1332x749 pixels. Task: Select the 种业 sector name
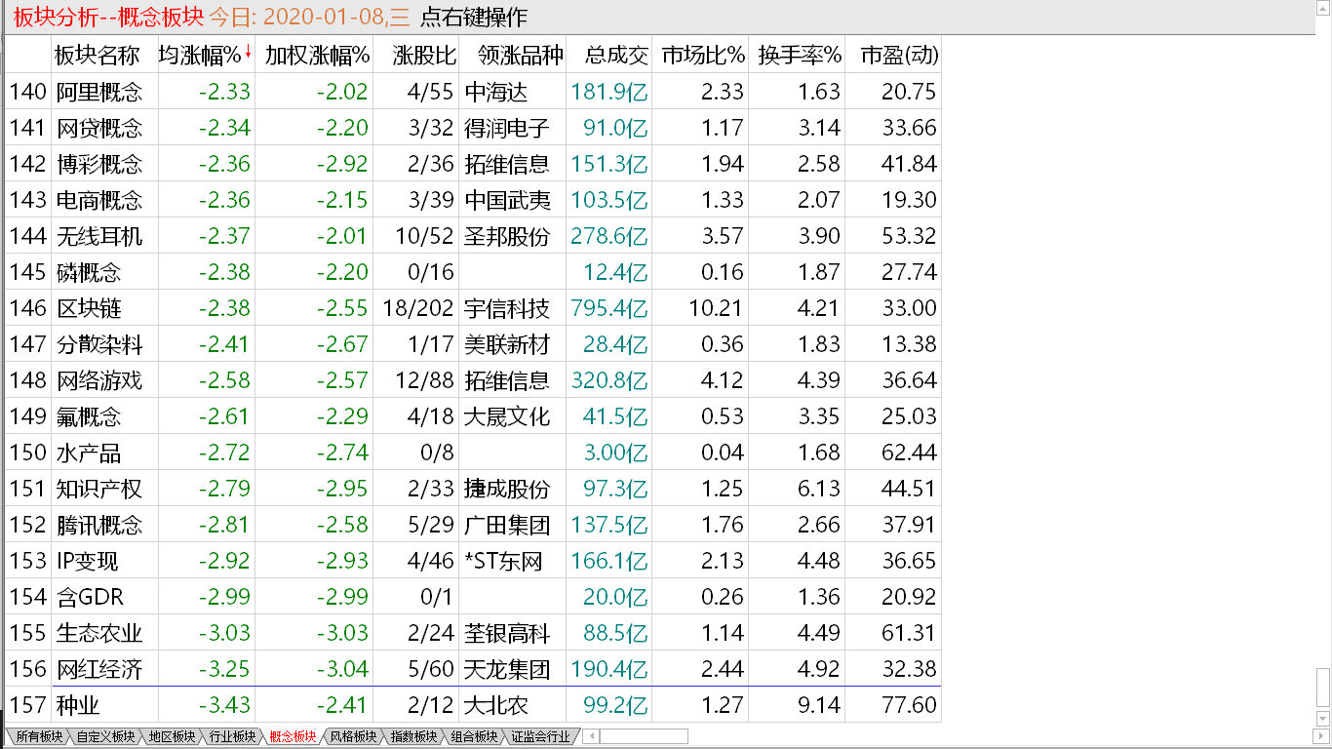(x=78, y=705)
